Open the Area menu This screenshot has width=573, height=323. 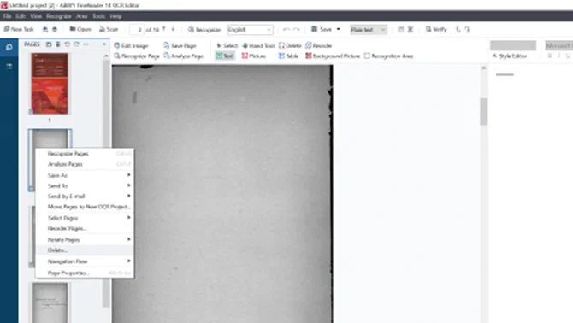tap(82, 16)
